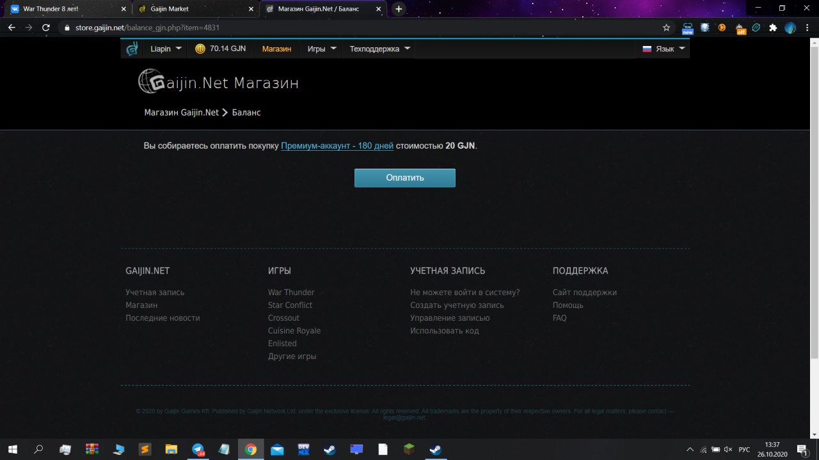Image resolution: width=819 pixels, height=460 pixels.
Task: Open Crossout footer link
Action: (x=283, y=318)
